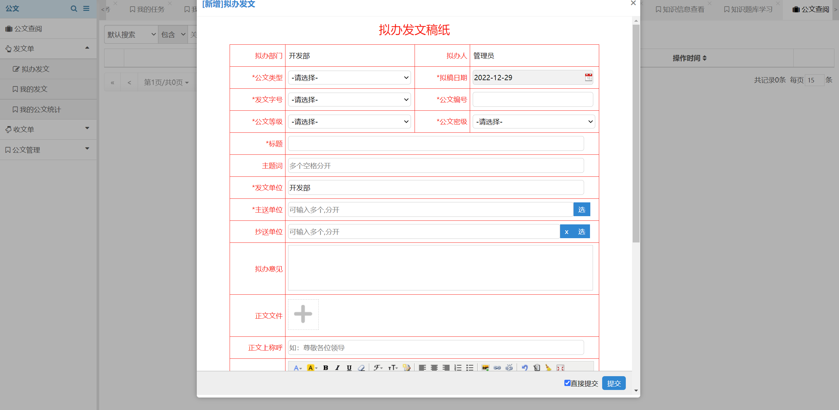Open 我的公文统计 in the sidebar
Viewport: 839px width, 410px height.
pos(48,109)
